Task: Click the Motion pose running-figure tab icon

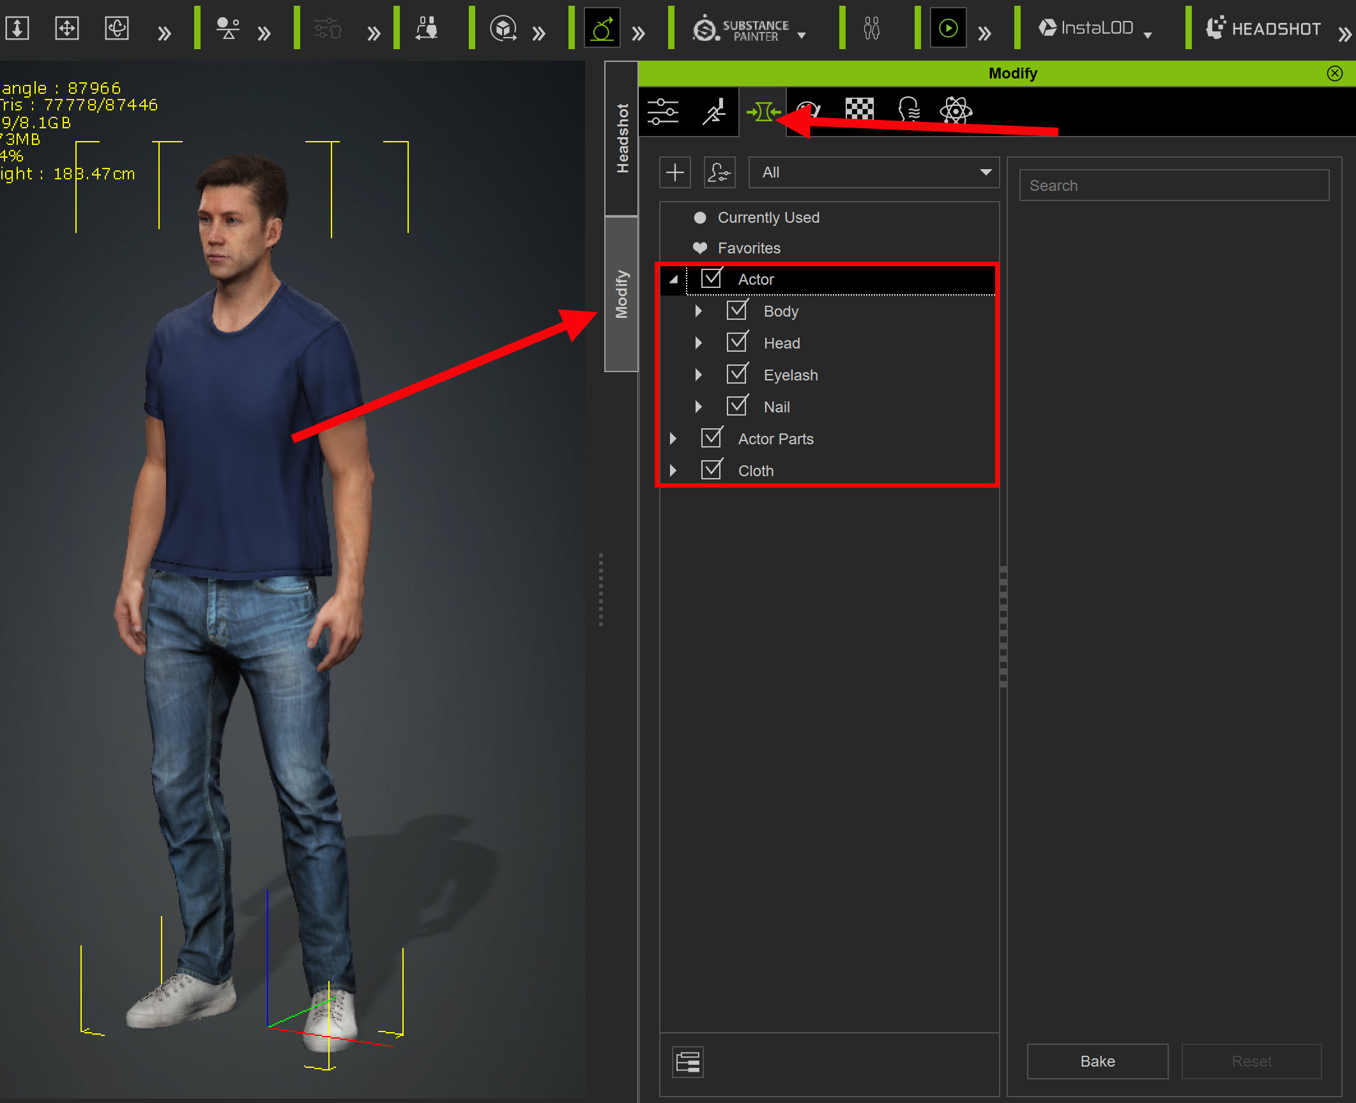Action: (x=714, y=112)
